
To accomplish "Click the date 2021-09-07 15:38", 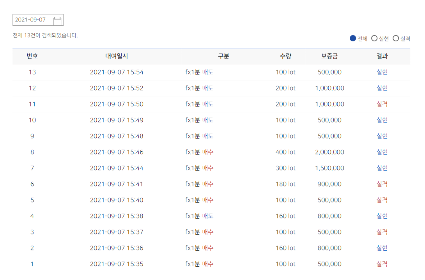I will 117,216.
